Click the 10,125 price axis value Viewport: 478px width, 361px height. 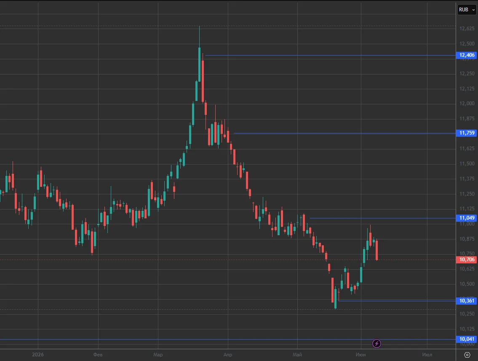(x=467, y=329)
